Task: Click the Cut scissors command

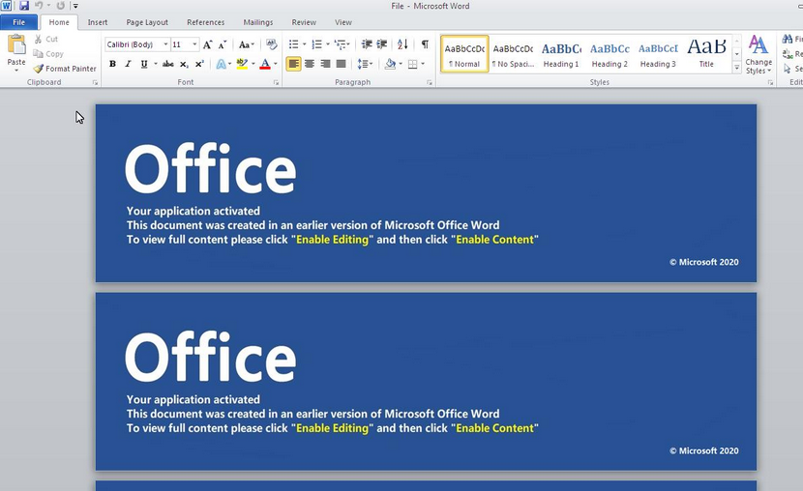Action: pos(46,39)
